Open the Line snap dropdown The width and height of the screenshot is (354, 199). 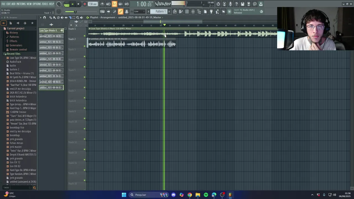(x=139, y=12)
